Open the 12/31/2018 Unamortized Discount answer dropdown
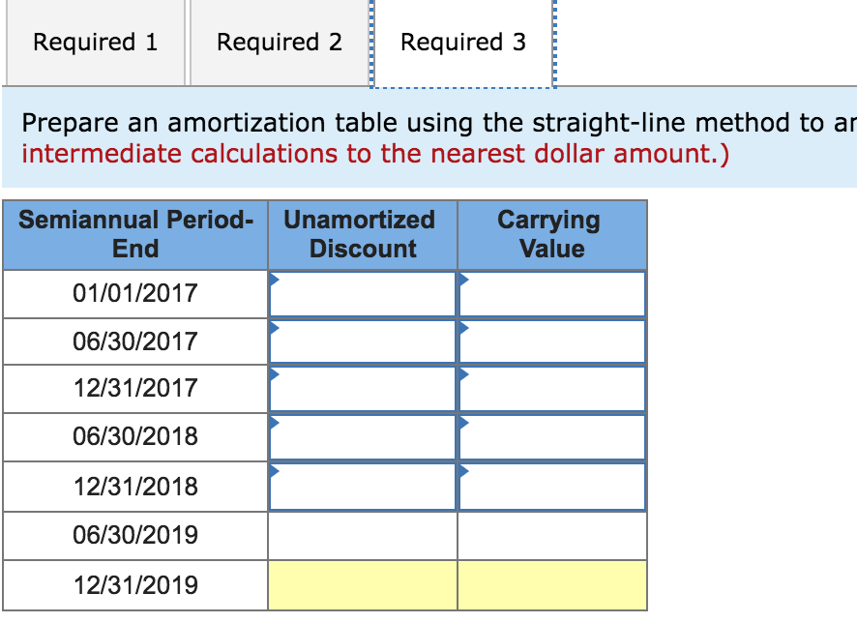Image resolution: width=857 pixels, height=623 pixels. [362, 487]
